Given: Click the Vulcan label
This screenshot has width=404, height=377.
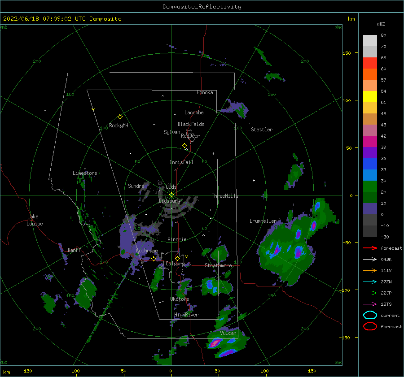Looking at the screenshot, I should (x=228, y=333).
